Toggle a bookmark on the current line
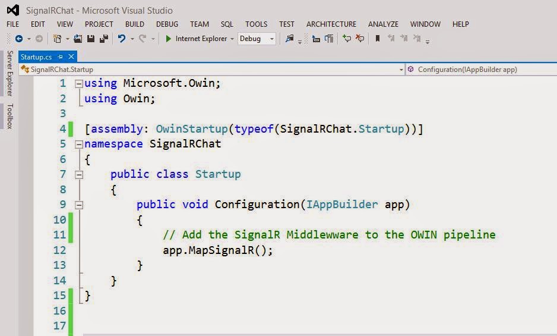557x336 pixels. coord(378,38)
